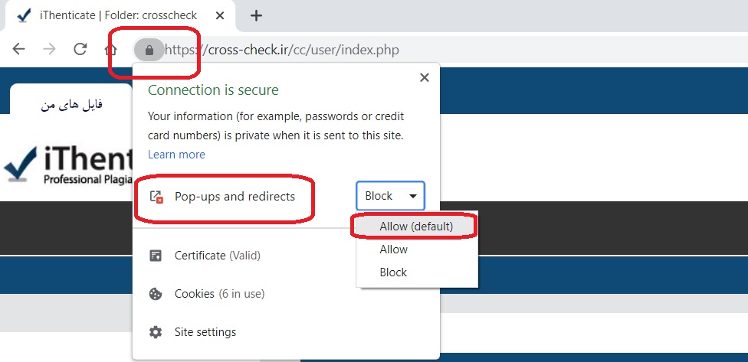This screenshot has height=362, width=748.
Task: Choose Allow from the dropdown list
Action: (x=394, y=249)
